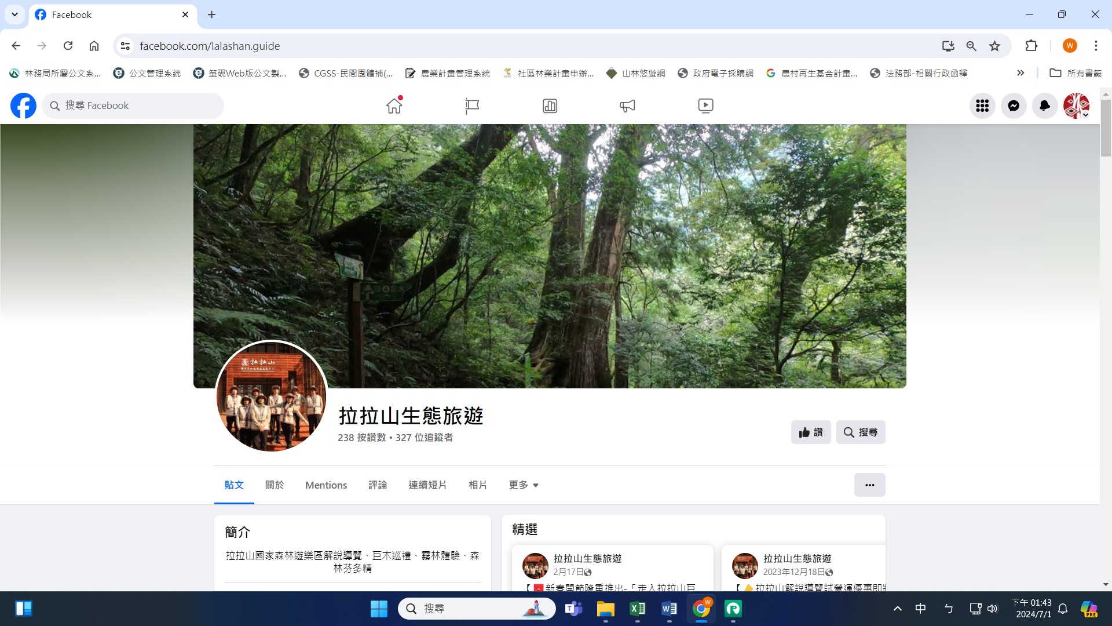This screenshot has height=626, width=1112.
Task: Open the account profile picture menu
Action: (1076, 105)
